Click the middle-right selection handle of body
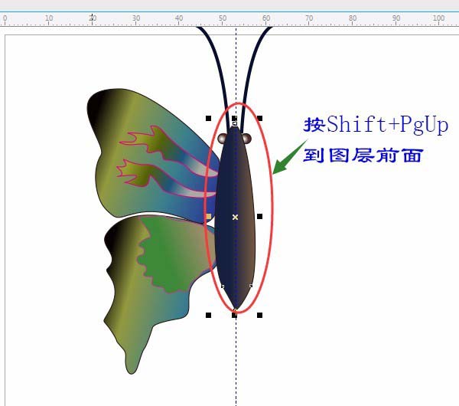 tap(259, 217)
